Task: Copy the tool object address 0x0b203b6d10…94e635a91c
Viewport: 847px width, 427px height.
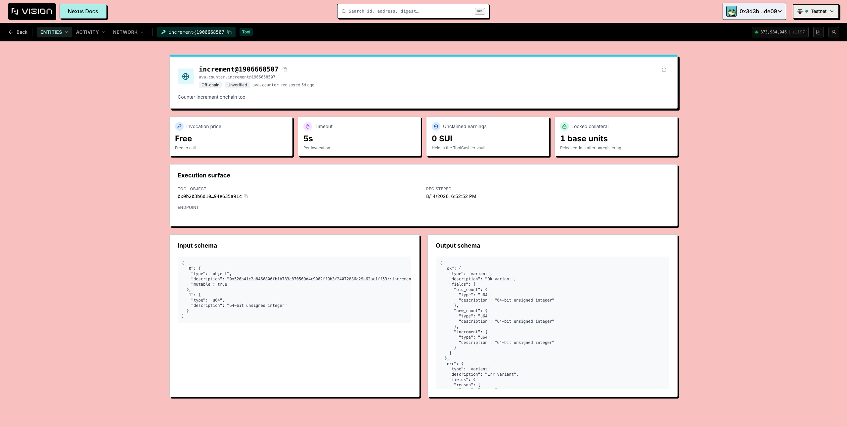Action: click(246, 196)
